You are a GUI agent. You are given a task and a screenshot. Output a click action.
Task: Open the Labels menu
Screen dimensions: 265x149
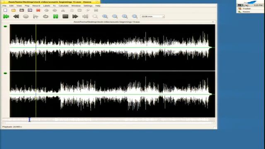pos(46,6)
